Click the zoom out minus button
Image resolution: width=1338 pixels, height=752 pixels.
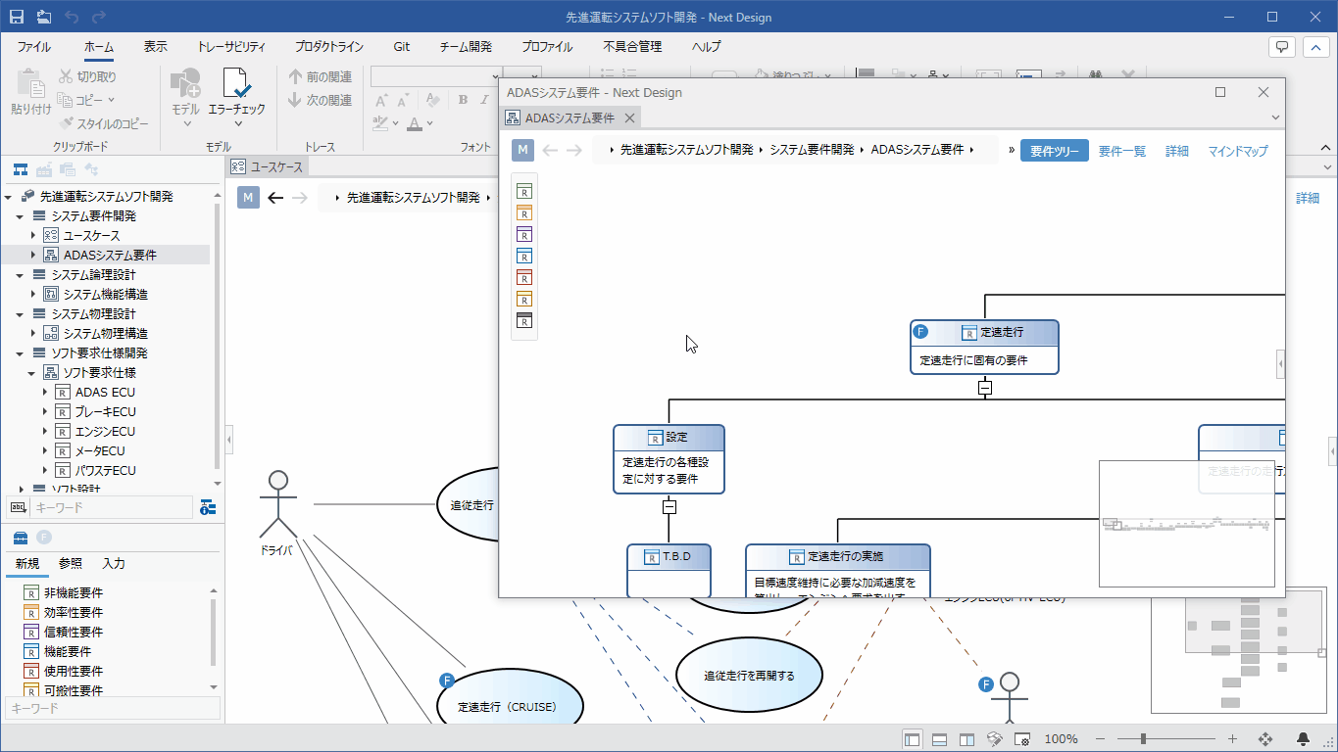pyautogui.click(x=1100, y=739)
